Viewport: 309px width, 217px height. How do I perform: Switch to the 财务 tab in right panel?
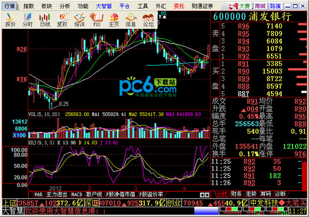point(236,194)
